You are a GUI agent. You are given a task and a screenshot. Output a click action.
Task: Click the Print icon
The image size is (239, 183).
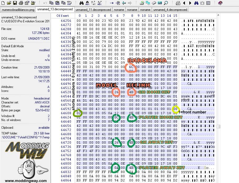(x=21, y=3)
